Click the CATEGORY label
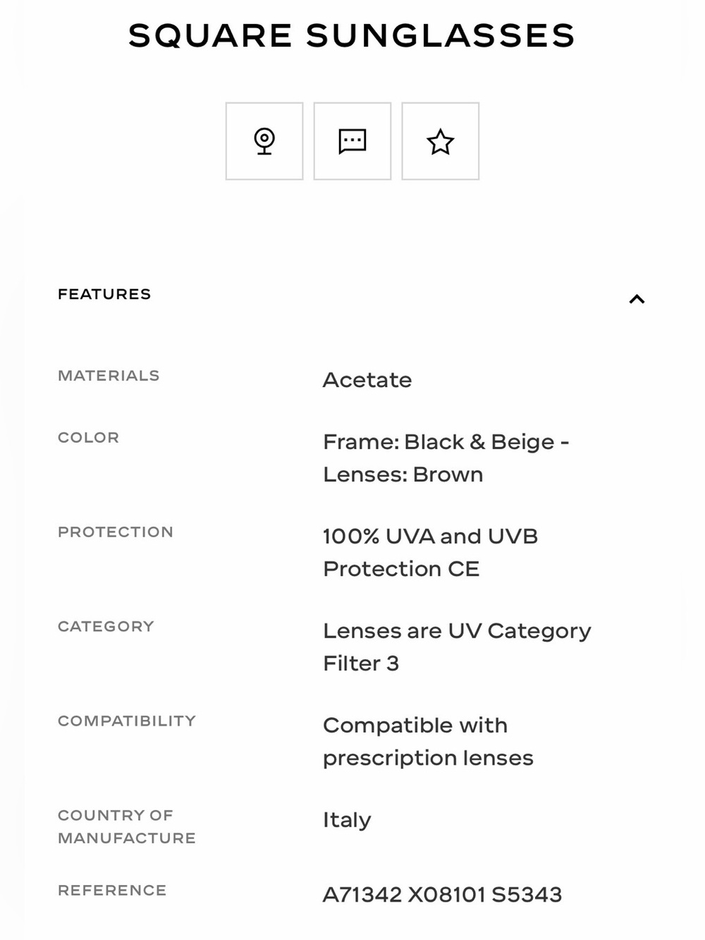Image resolution: width=705 pixels, height=940 pixels. (x=106, y=626)
